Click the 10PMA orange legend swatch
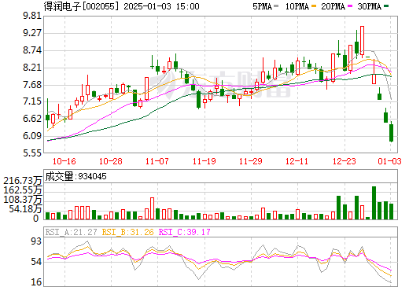 point(314,6)
